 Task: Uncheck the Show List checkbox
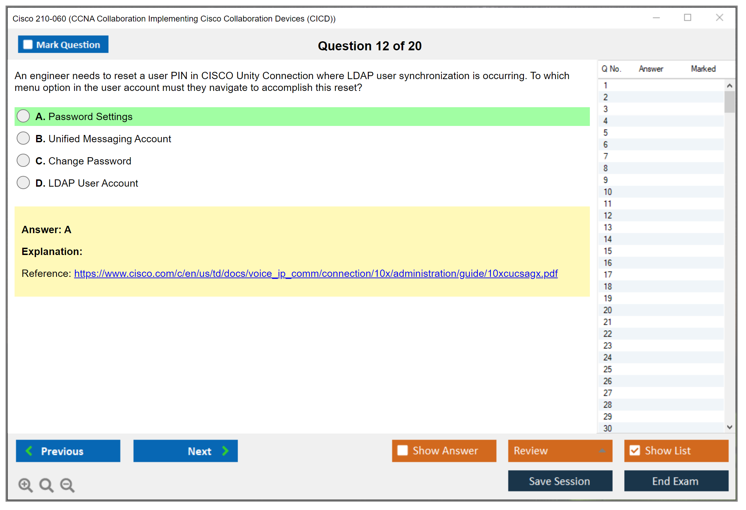point(635,450)
